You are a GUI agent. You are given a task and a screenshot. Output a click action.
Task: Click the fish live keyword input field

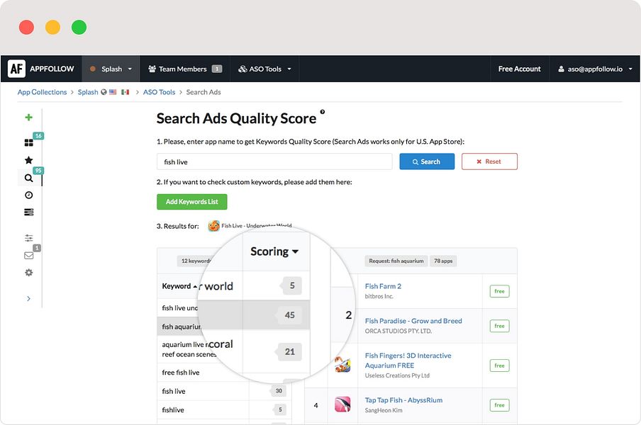[x=274, y=161]
